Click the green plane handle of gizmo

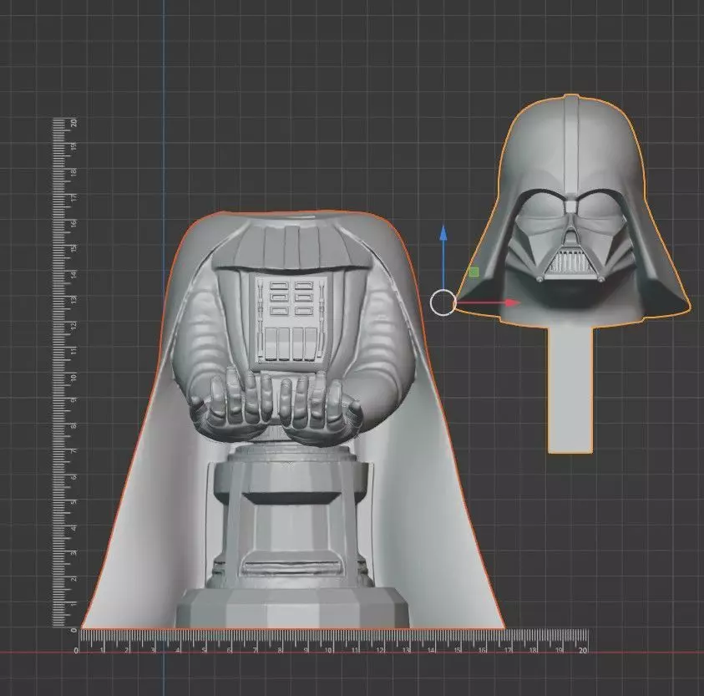coord(474,272)
